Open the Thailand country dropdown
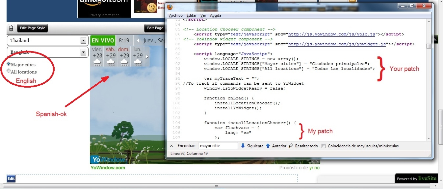443x189 pixels. 83,40
